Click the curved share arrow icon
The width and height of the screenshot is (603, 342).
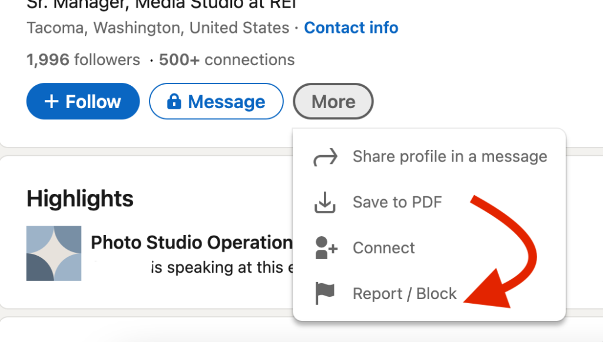325,156
